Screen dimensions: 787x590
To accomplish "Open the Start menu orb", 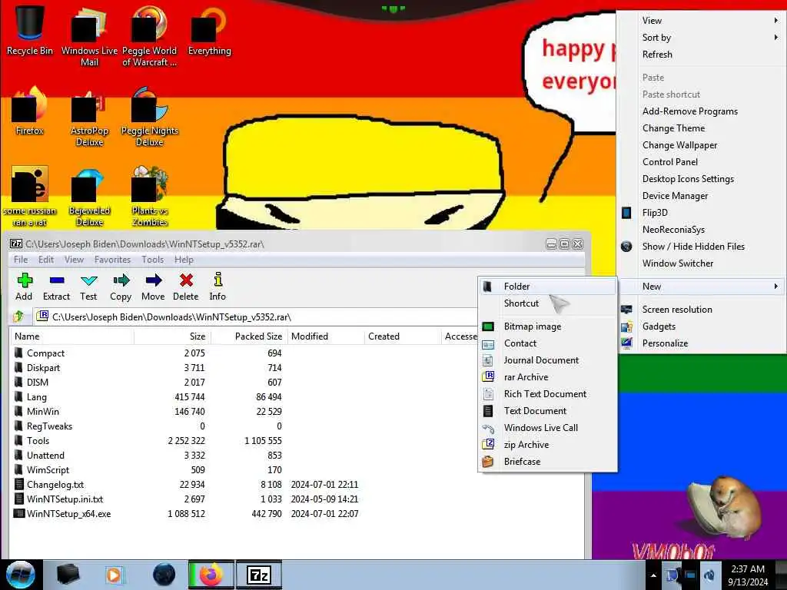I will click(x=21, y=575).
